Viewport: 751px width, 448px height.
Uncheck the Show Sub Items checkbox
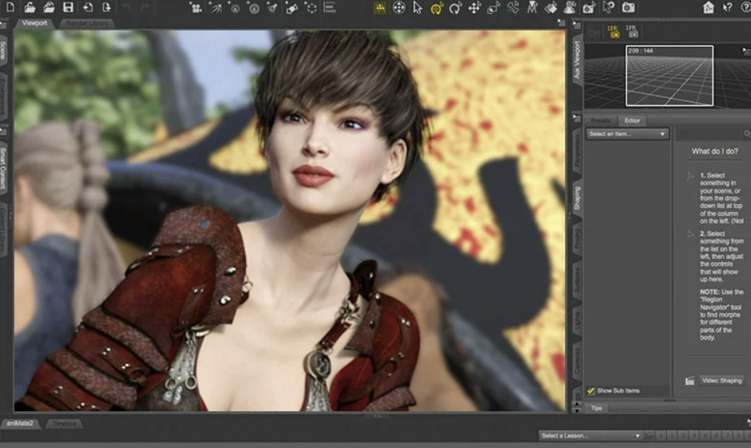[591, 390]
